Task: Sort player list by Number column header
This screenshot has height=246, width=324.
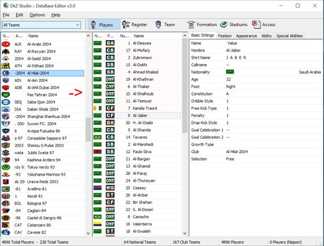Action: click(x=124, y=36)
